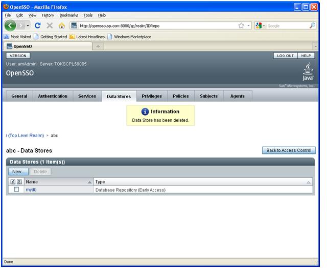Click the search magnifier icon

click(x=312, y=25)
